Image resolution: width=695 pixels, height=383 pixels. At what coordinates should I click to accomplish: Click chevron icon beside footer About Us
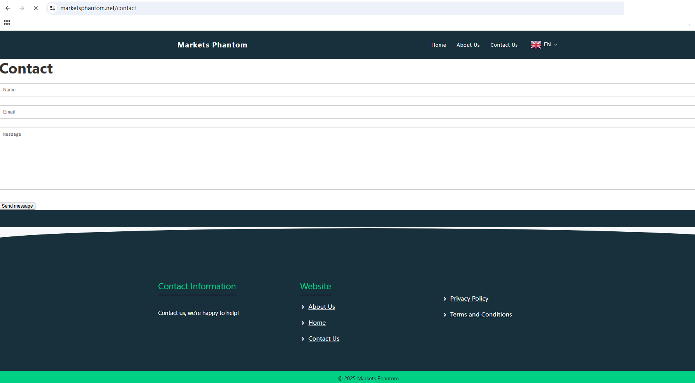[303, 307]
